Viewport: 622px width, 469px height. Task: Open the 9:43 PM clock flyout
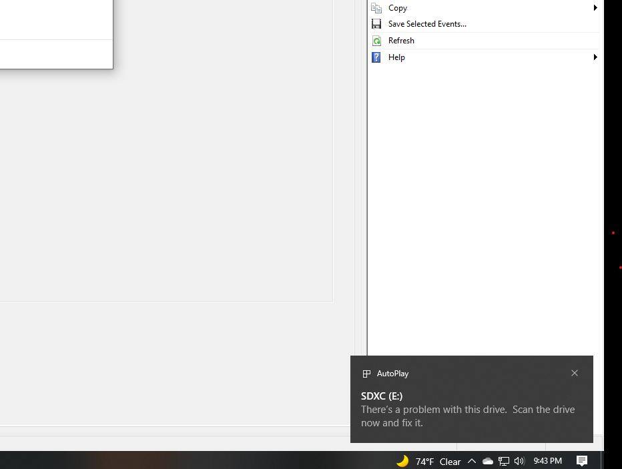pyautogui.click(x=547, y=461)
